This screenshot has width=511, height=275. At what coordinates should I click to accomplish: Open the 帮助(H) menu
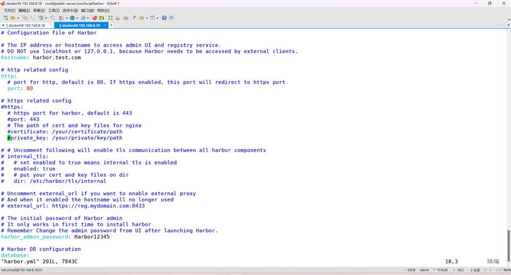click(103, 10)
